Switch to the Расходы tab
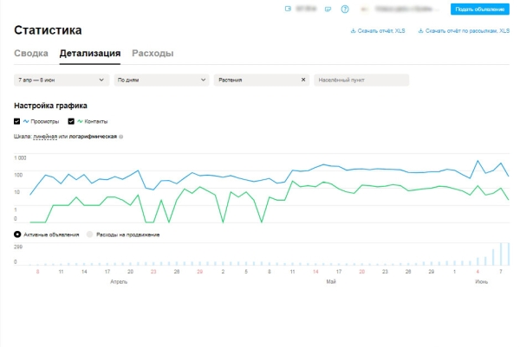The width and height of the screenshot is (520, 347). 153,54
